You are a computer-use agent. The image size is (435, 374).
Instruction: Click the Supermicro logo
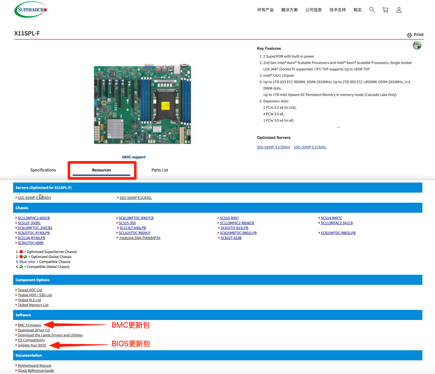pos(31,10)
